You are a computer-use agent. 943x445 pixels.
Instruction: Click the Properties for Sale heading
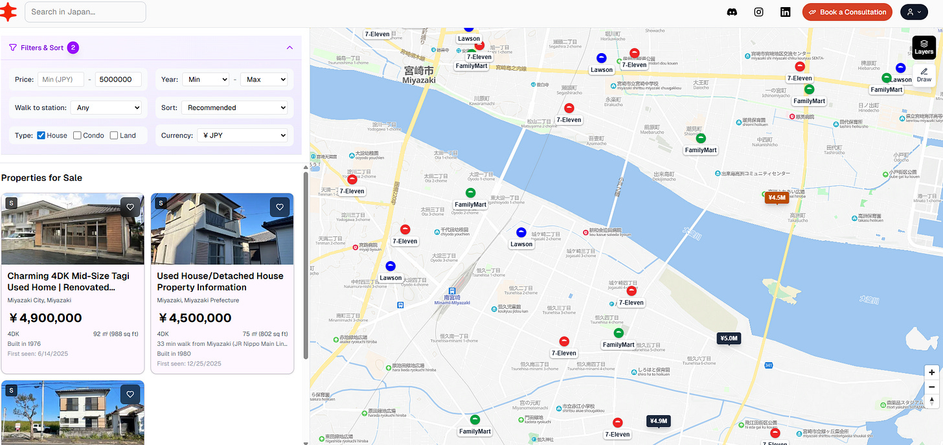point(41,177)
